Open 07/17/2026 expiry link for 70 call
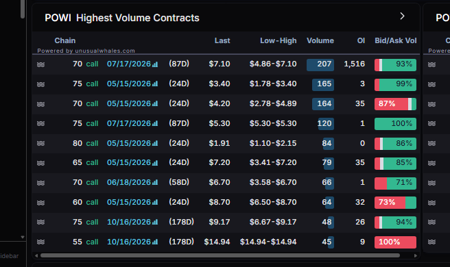Screen dimensions: 450x267 129,64
